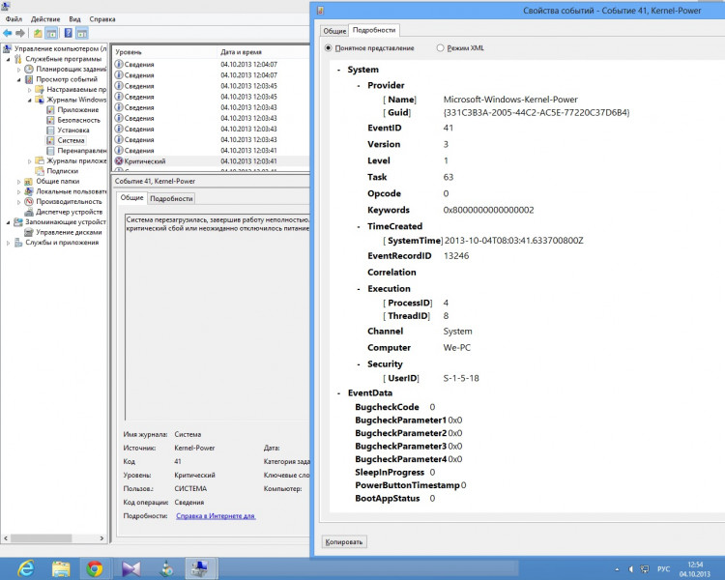725x580 pixels.
Task: Switch to Общие tab in properties dialog
Action: coord(334,31)
